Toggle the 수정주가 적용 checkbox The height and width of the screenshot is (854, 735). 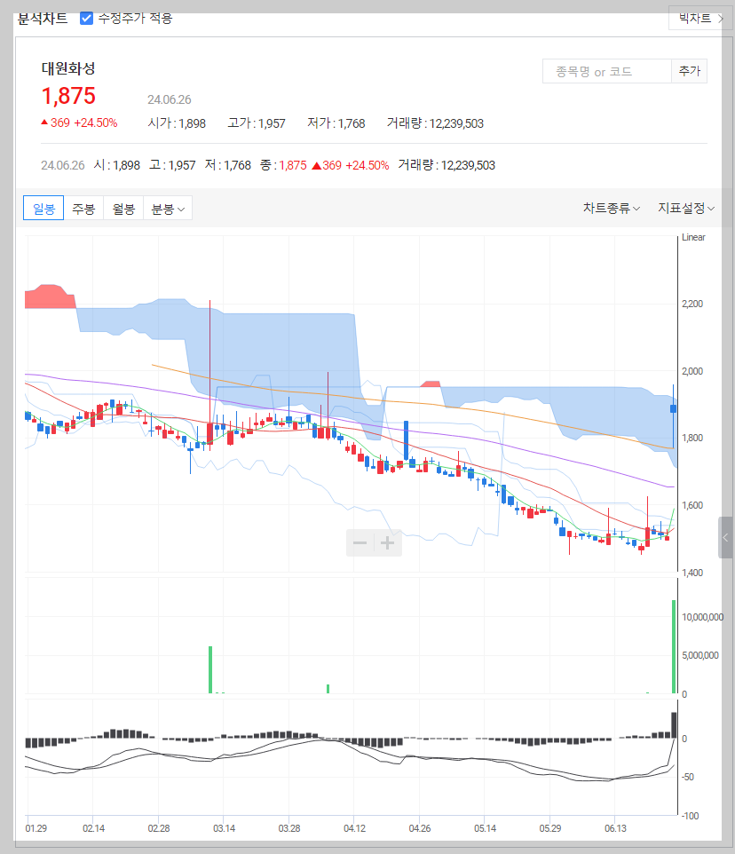pyautogui.click(x=86, y=19)
